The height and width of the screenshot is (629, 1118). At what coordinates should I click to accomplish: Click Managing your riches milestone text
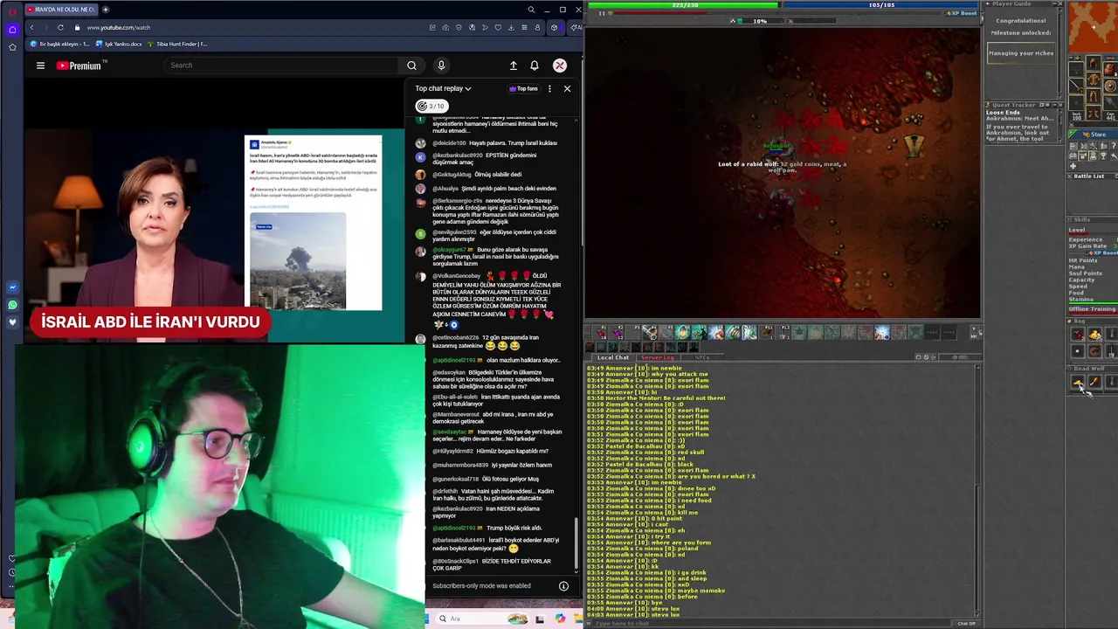[x=1021, y=53]
